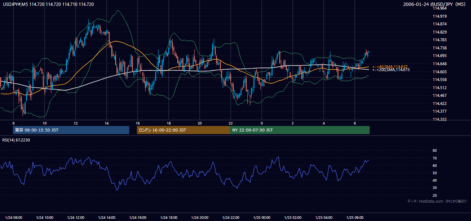Screen dimensions: 471x221
Task: Click the RSI 80 level label
Action: pyautogui.click(x=435, y=151)
